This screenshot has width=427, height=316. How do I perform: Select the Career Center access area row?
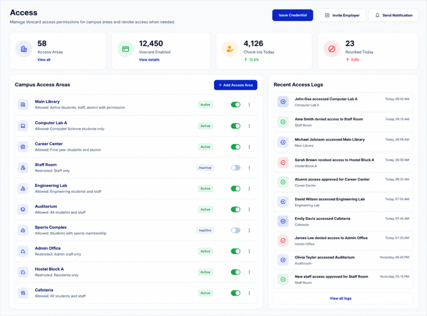click(136, 147)
